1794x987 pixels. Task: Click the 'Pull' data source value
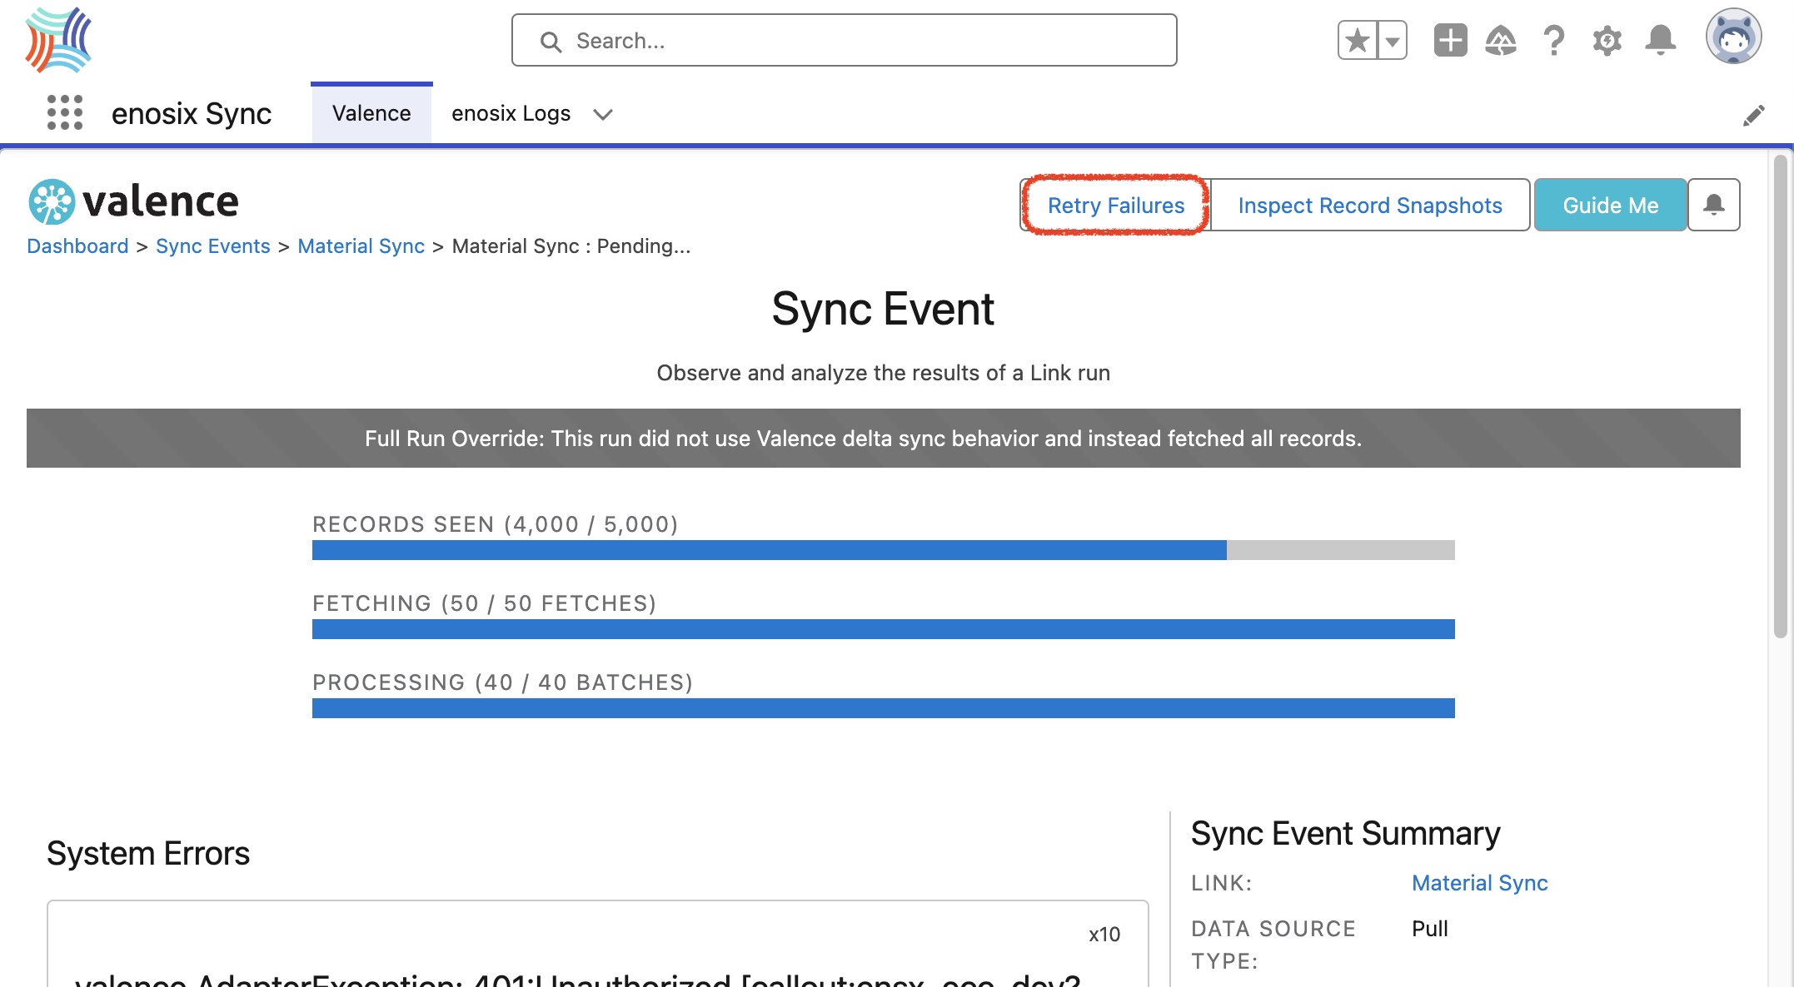1429,929
